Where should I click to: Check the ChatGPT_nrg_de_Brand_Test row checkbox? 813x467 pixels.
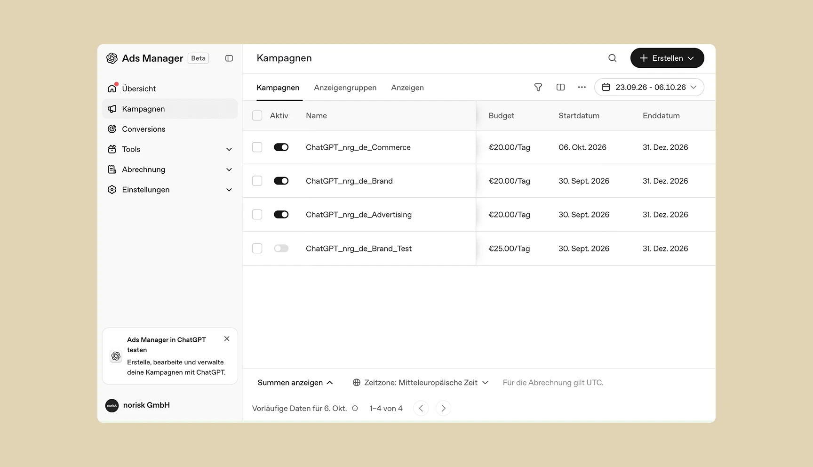[x=257, y=249]
